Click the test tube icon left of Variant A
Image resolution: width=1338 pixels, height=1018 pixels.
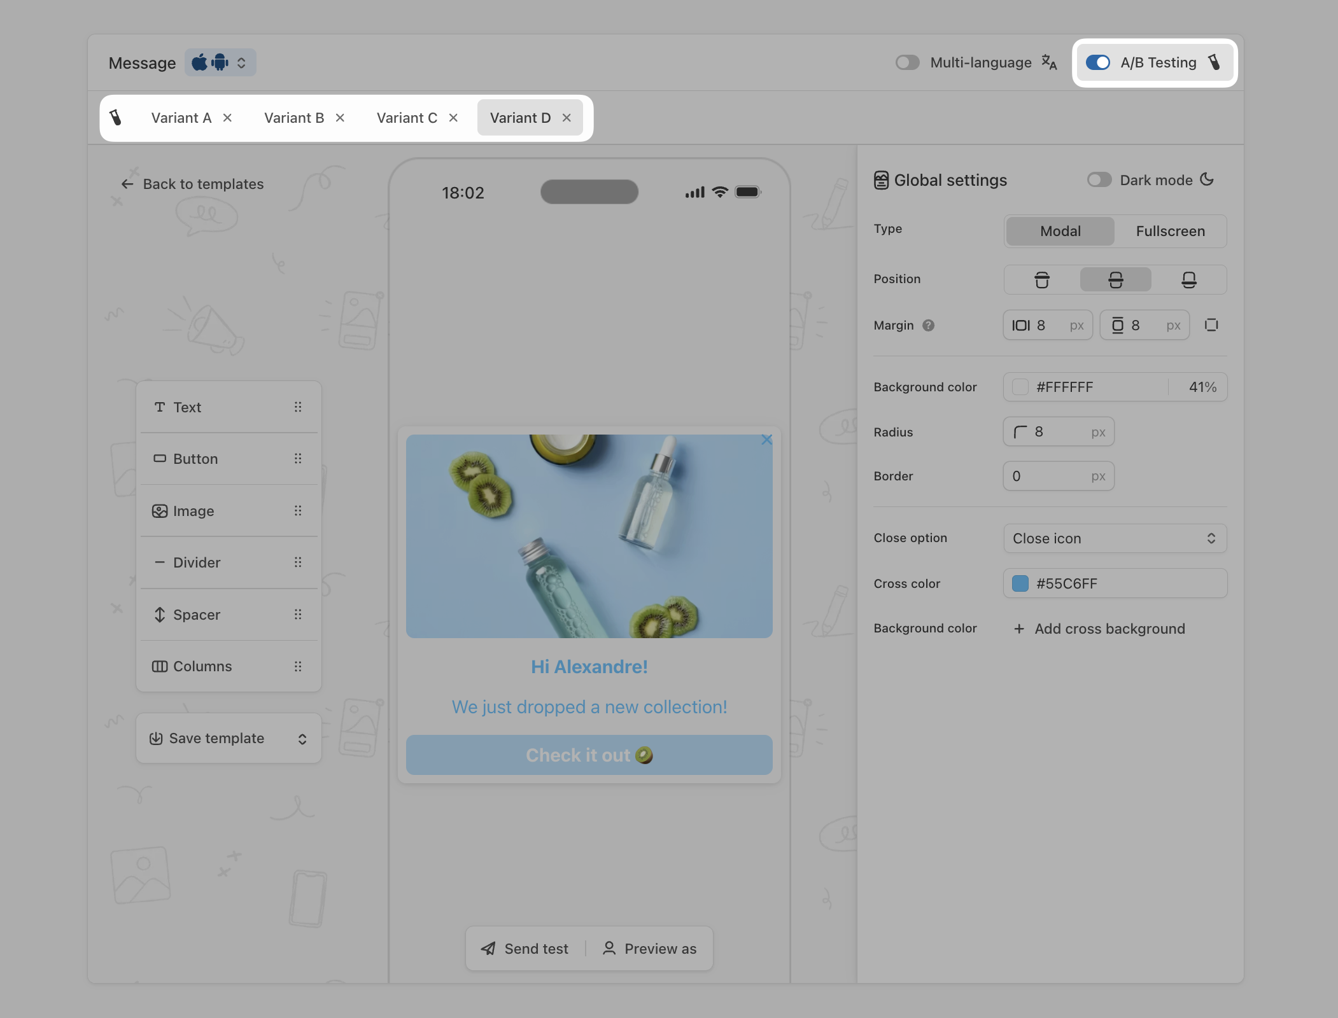pos(116,118)
